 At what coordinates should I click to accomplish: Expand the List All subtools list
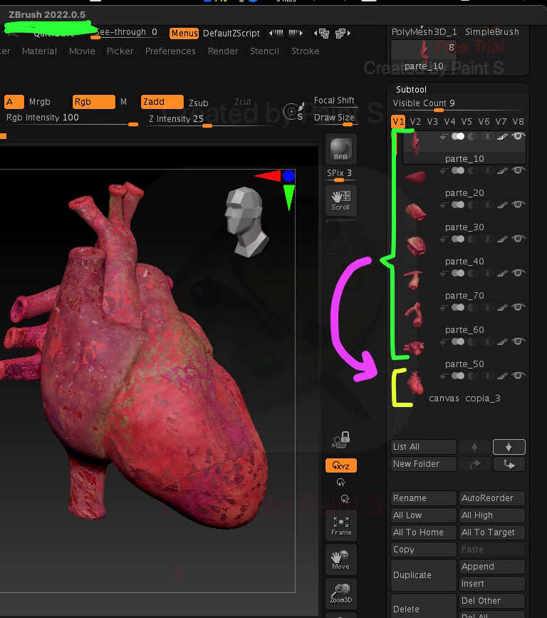(423, 447)
